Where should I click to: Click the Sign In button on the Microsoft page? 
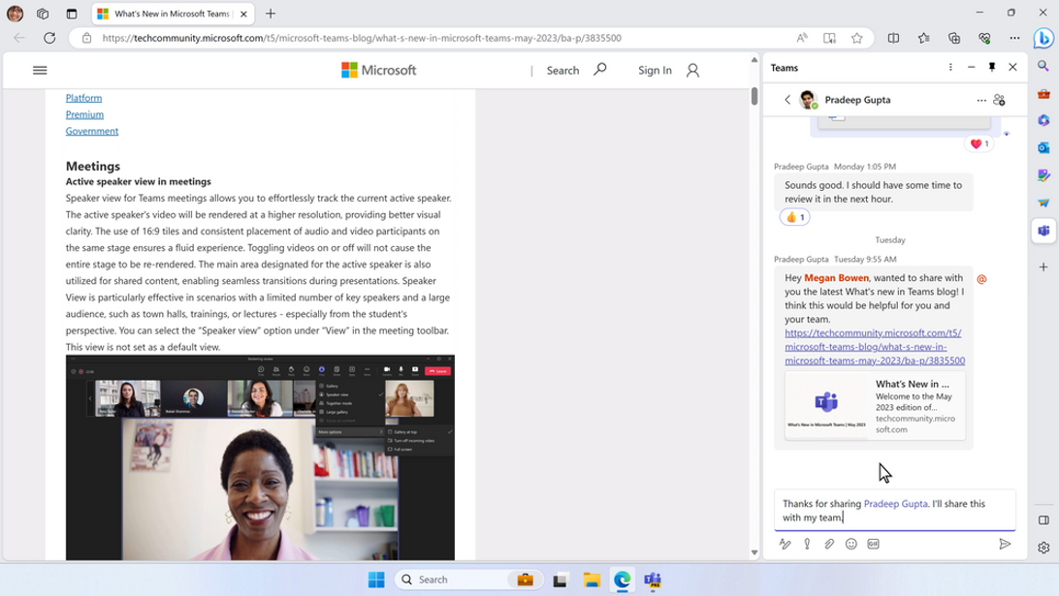coord(654,70)
